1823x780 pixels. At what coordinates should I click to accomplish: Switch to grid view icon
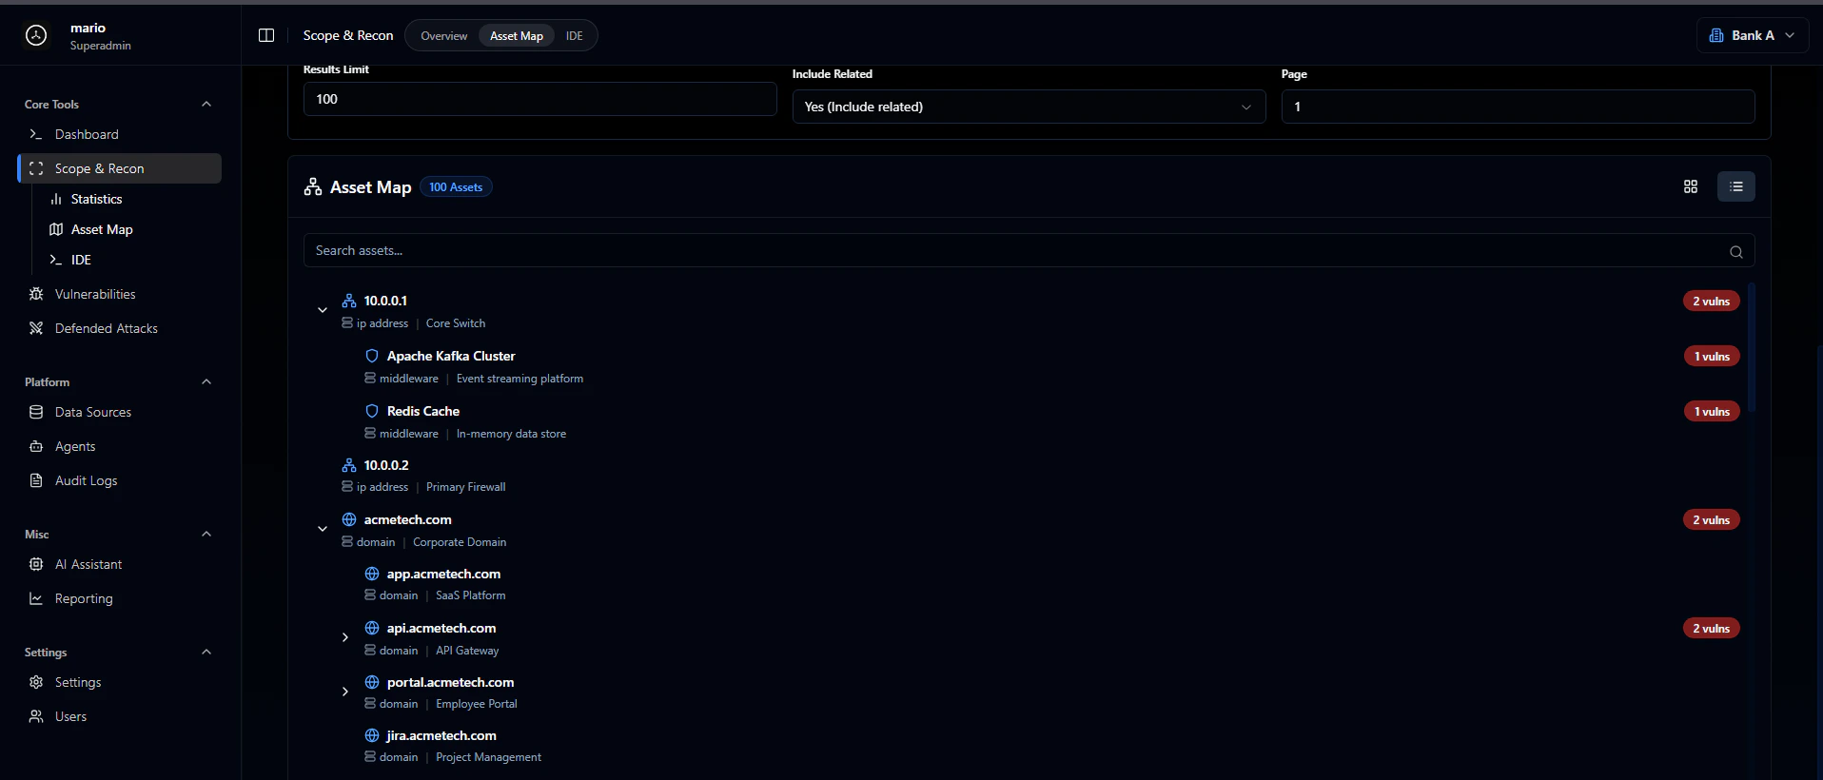click(x=1691, y=186)
